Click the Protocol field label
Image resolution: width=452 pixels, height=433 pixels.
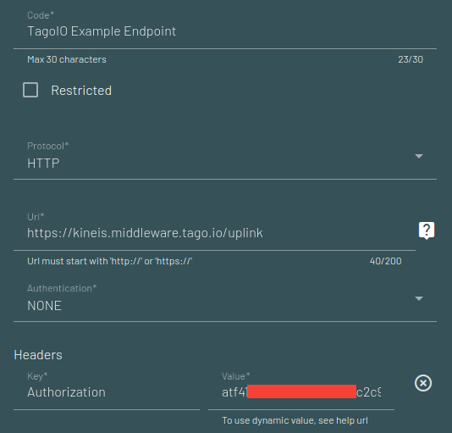tap(48, 146)
